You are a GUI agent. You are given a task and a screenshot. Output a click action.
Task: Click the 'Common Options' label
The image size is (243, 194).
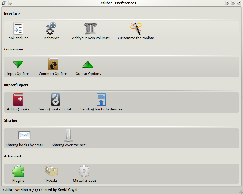(53, 74)
